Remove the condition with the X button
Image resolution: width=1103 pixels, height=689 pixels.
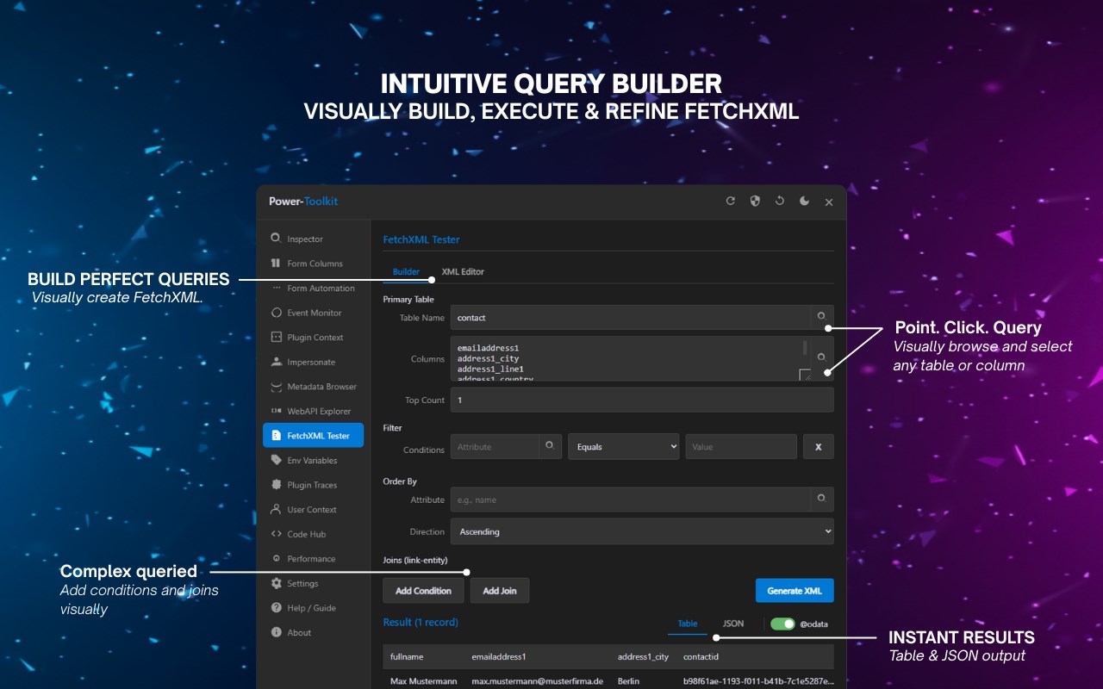click(819, 446)
